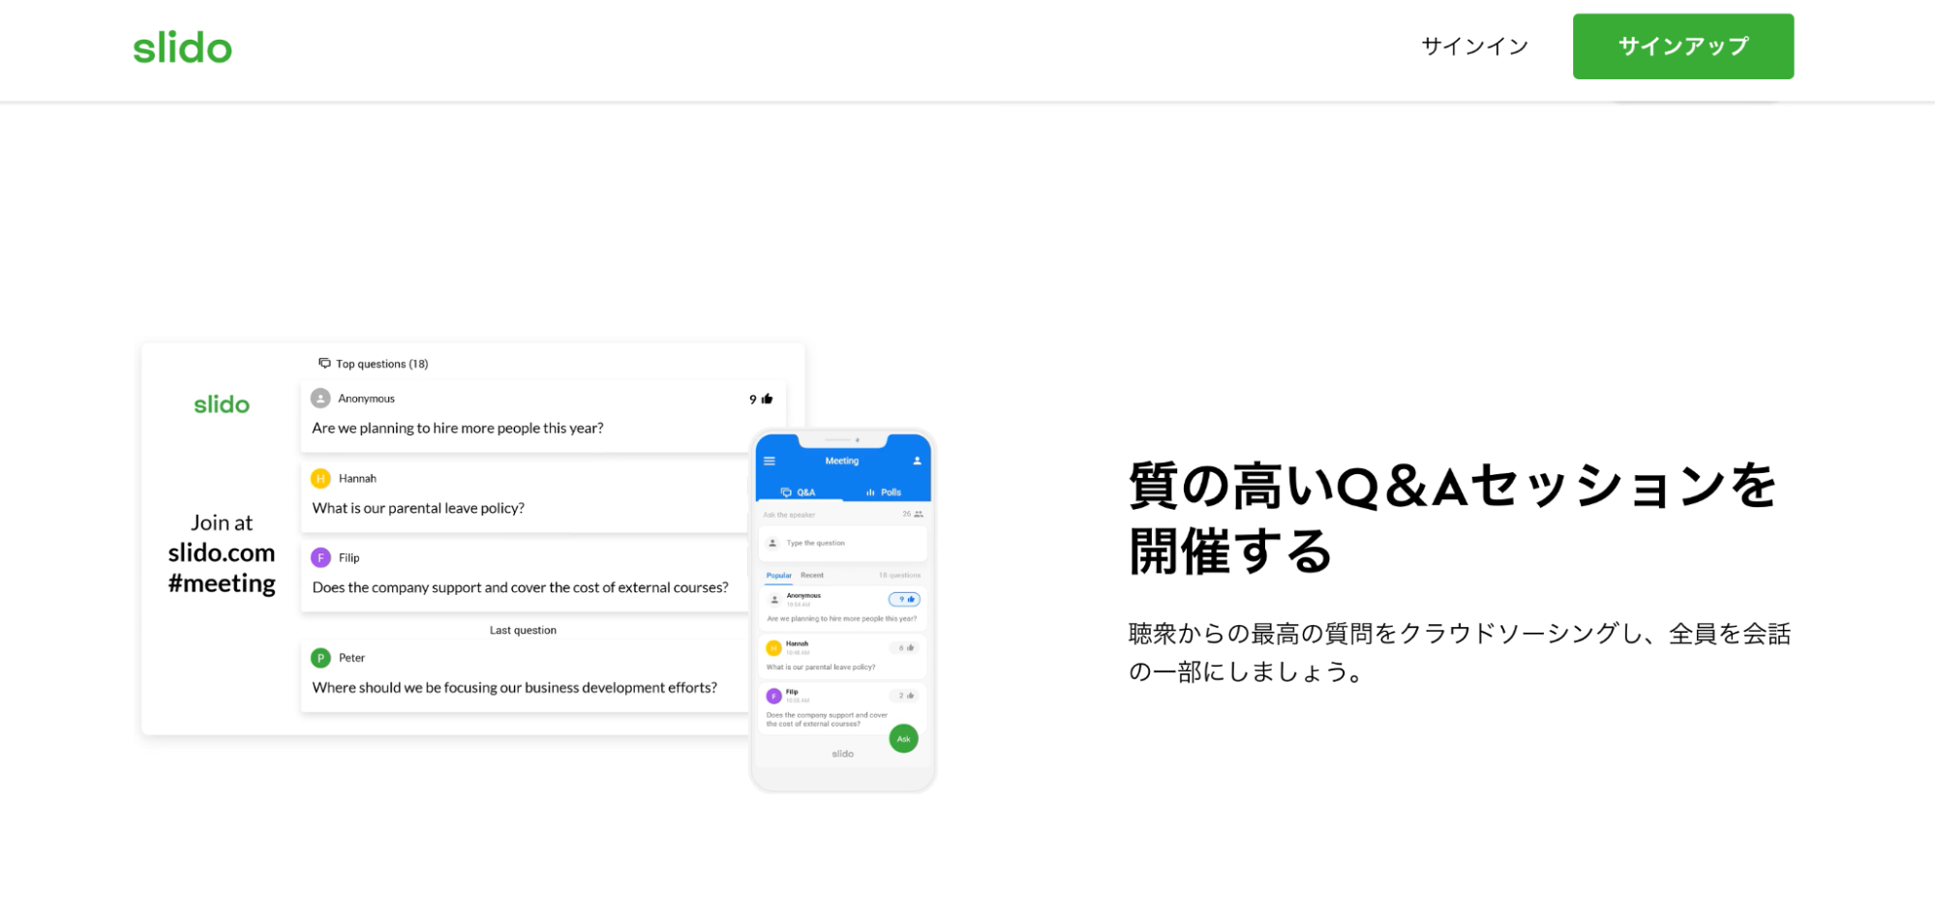Screen dimensions: 1935x922
Task: Click the Slido logo in the header
Action: 182,46
